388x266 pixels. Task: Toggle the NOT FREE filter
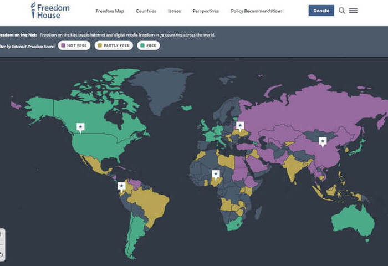[x=75, y=45]
